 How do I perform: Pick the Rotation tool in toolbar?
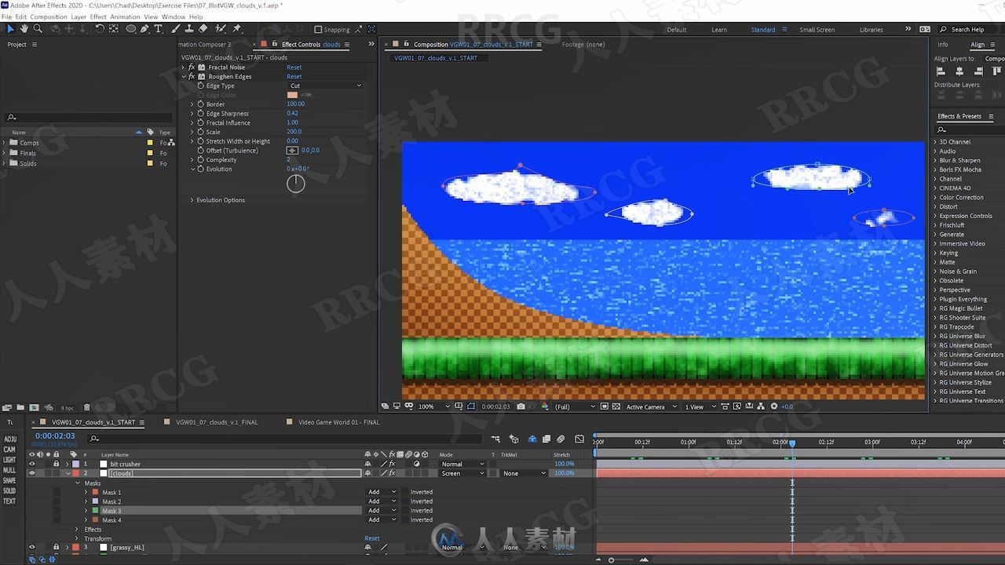[100, 29]
